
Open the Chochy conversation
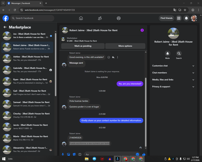tap(27, 115)
